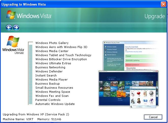Click the 'Machine Name: VIRT' text
Image resolution: width=168 pixels, height=123 pixels.
(x=18, y=119)
